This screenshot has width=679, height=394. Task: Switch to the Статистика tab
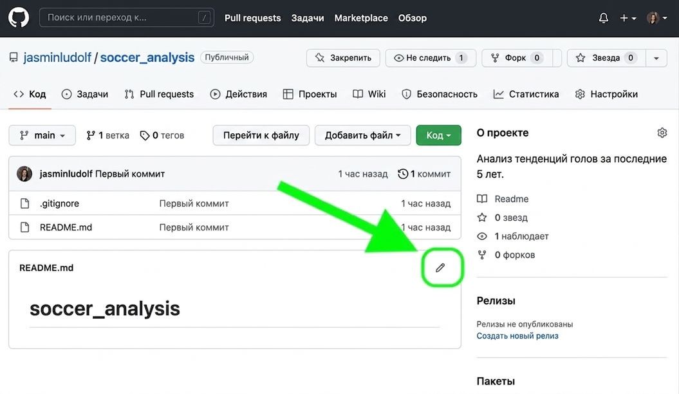click(526, 94)
